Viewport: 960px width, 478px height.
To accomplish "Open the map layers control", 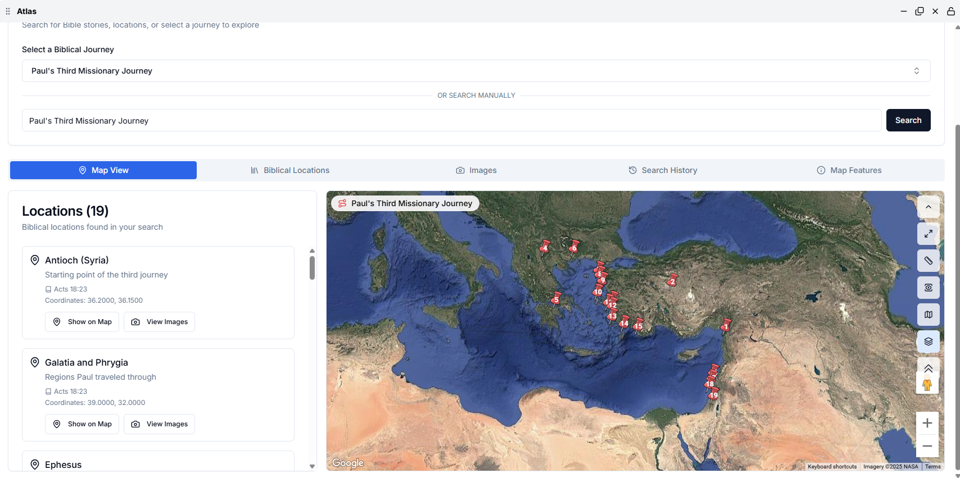I will [929, 342].
